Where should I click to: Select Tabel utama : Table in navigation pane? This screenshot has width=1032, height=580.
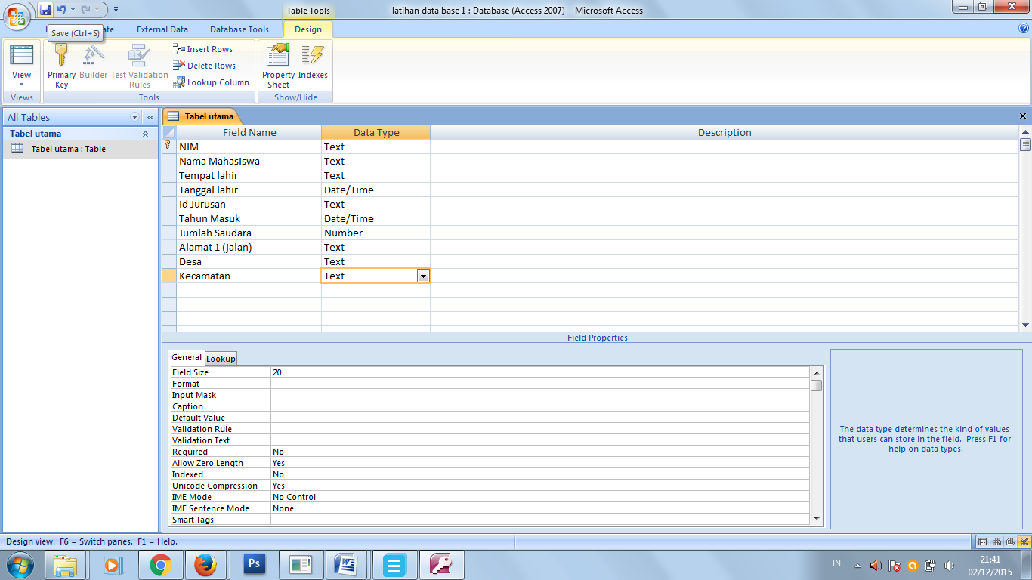coord(68,148)
